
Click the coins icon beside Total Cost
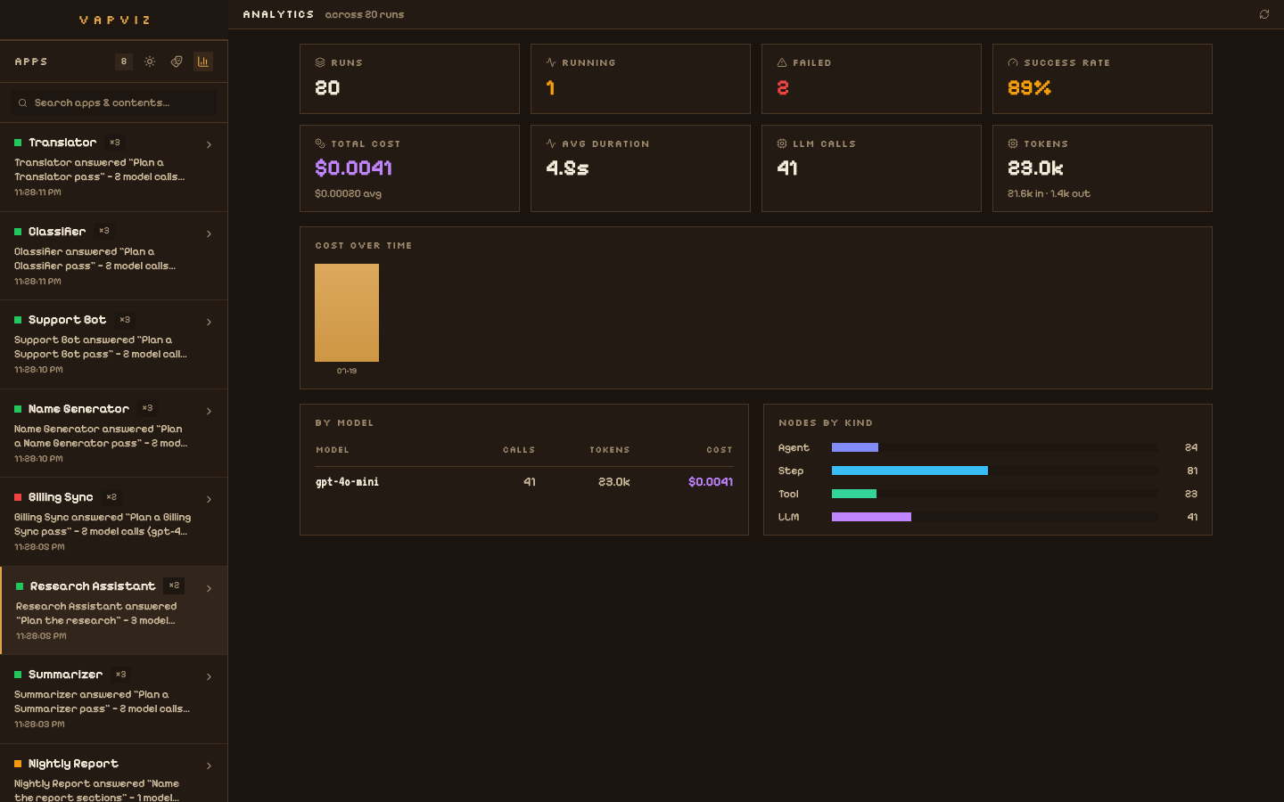(320, 143)
